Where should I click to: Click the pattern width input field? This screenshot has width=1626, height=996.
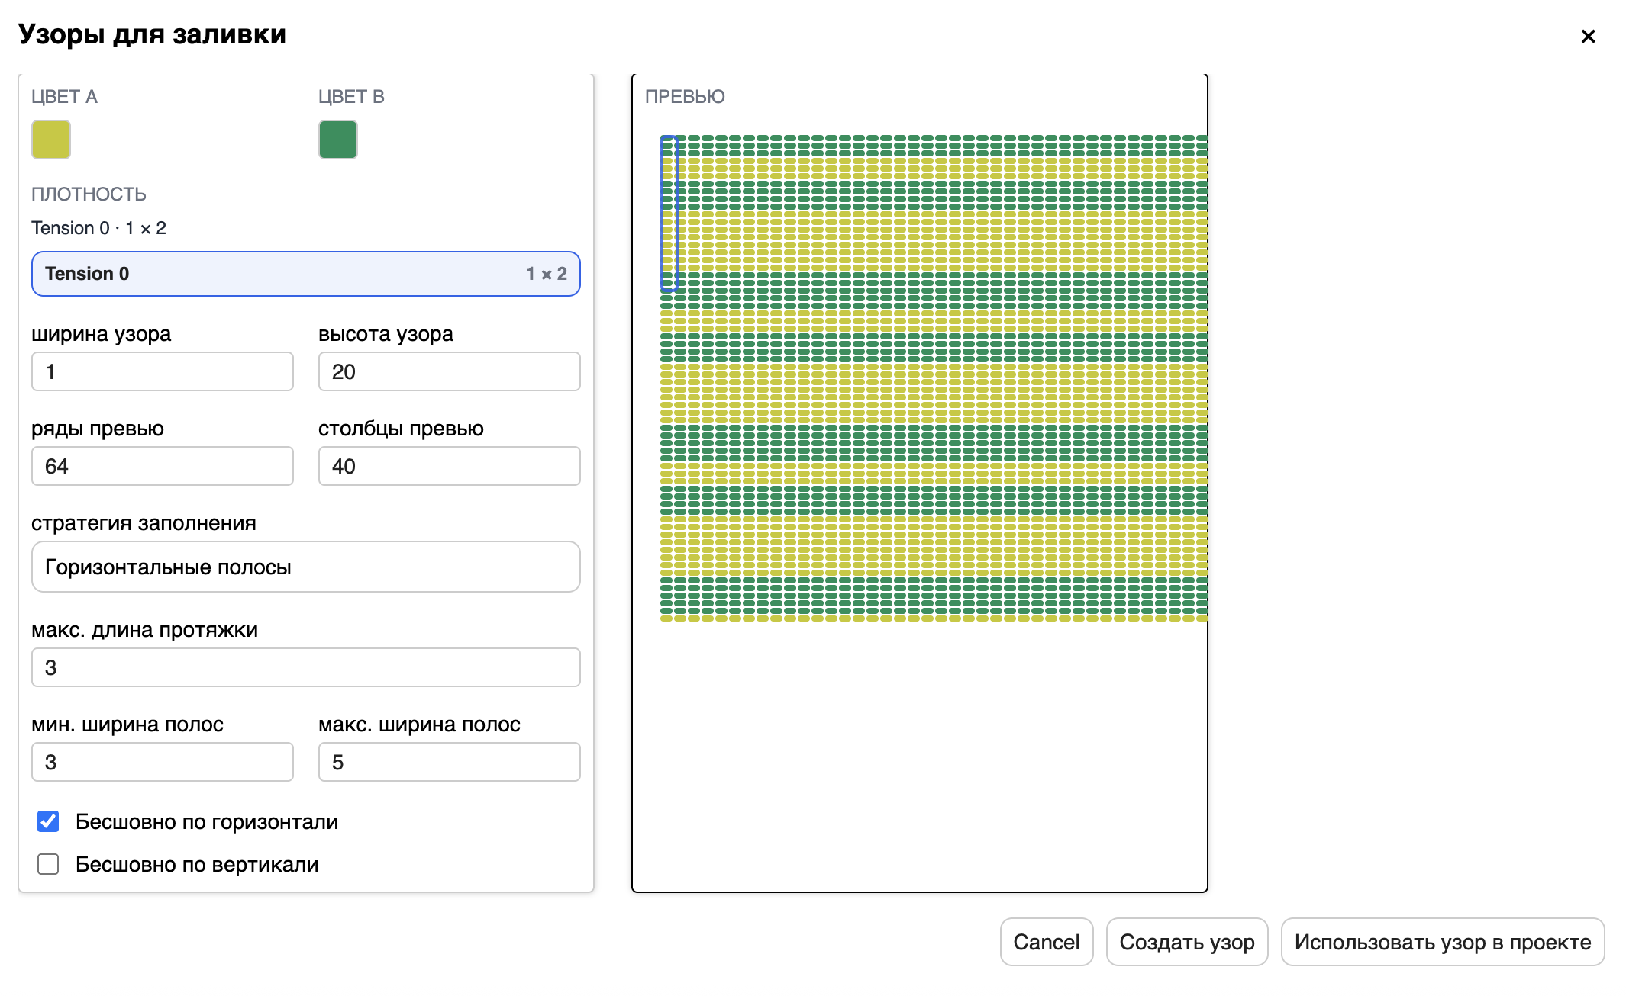[162, 371]
